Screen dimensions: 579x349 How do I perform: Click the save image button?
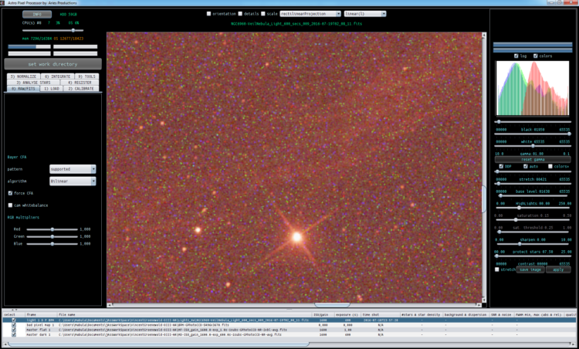click(x=530, y=269)
